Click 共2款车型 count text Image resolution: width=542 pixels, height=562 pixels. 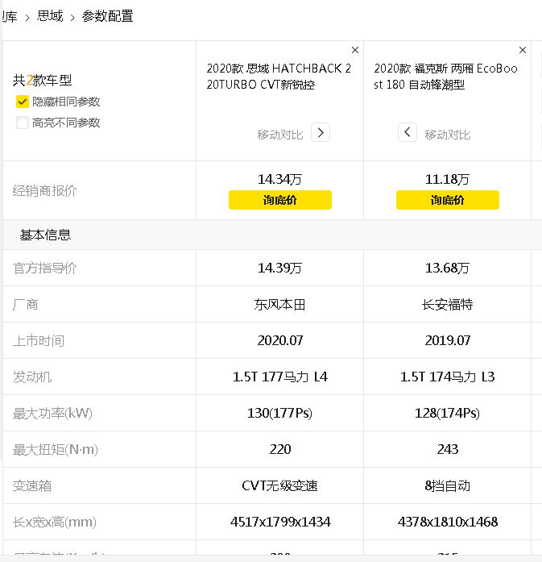click(x=42, y=81)
